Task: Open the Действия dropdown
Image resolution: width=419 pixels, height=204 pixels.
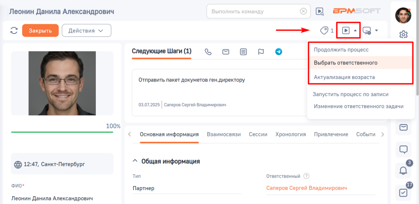Action: pyautogui.click(x=86, y=30)
